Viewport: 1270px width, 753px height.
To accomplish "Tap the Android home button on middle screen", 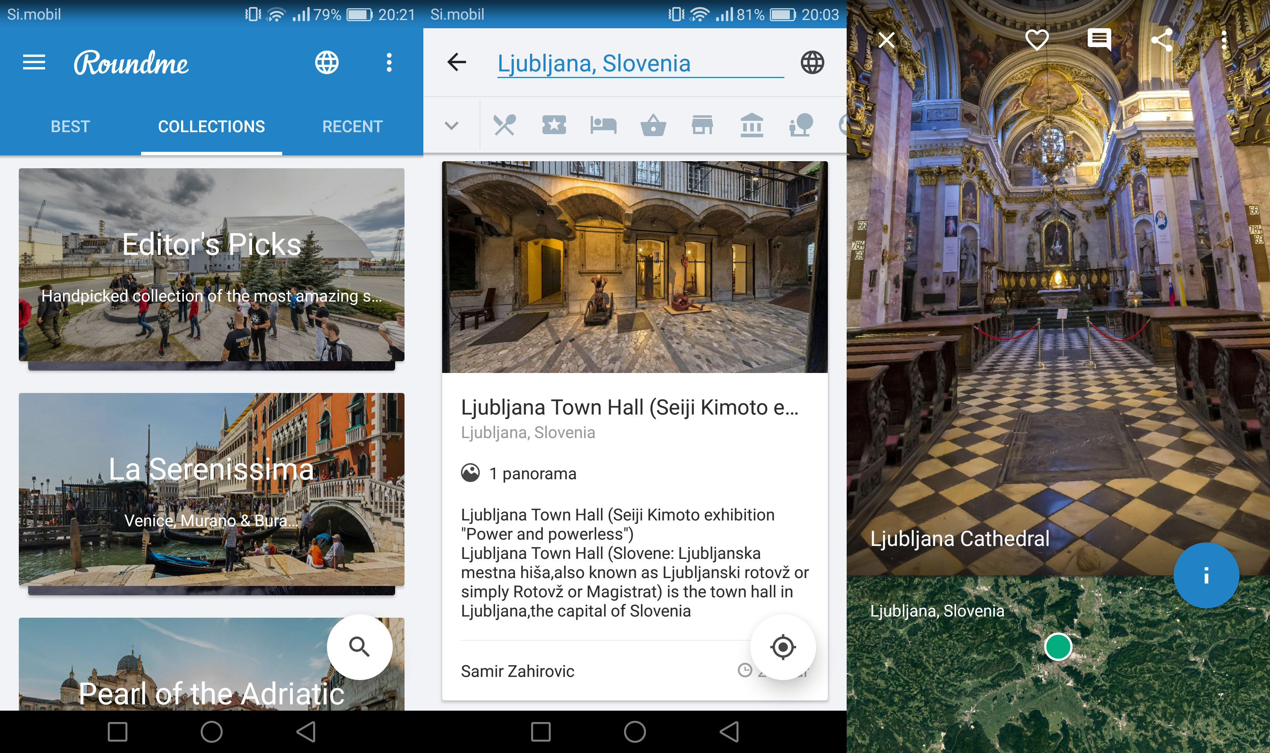I will [x=635, y=732].
